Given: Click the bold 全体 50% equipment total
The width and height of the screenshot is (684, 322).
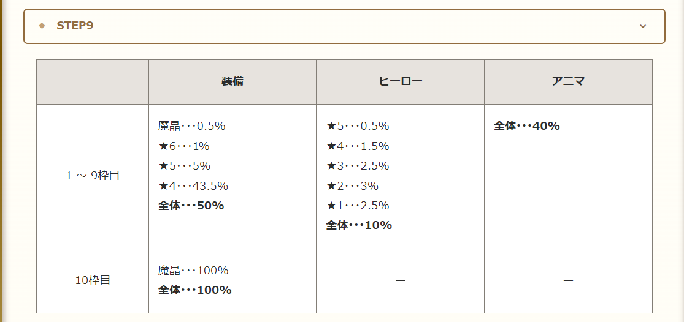Looking at the screenshot, I should 191,206.
